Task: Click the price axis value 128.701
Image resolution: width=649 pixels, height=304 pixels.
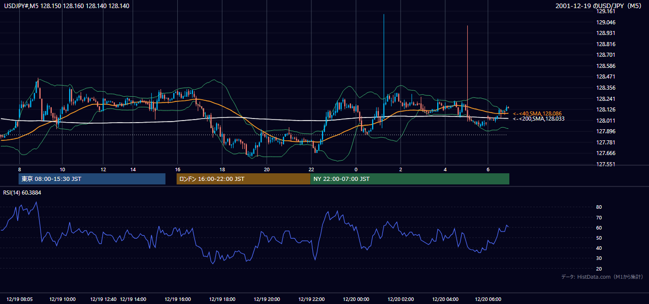Action: coord(605,55)
